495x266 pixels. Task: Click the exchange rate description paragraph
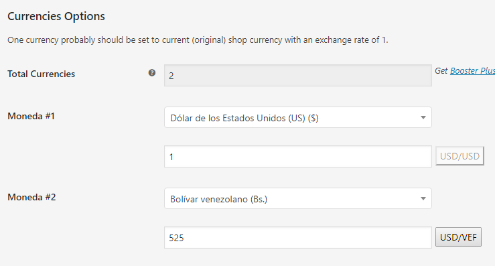tap(198, 40)
